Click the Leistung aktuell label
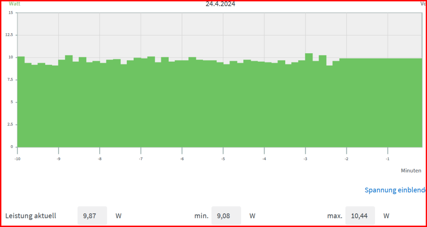Viewport: 427px width, 227px height. [x=31, y=216]
